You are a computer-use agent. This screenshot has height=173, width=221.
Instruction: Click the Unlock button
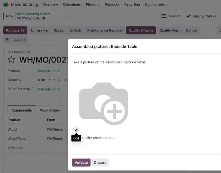point(75,30)
